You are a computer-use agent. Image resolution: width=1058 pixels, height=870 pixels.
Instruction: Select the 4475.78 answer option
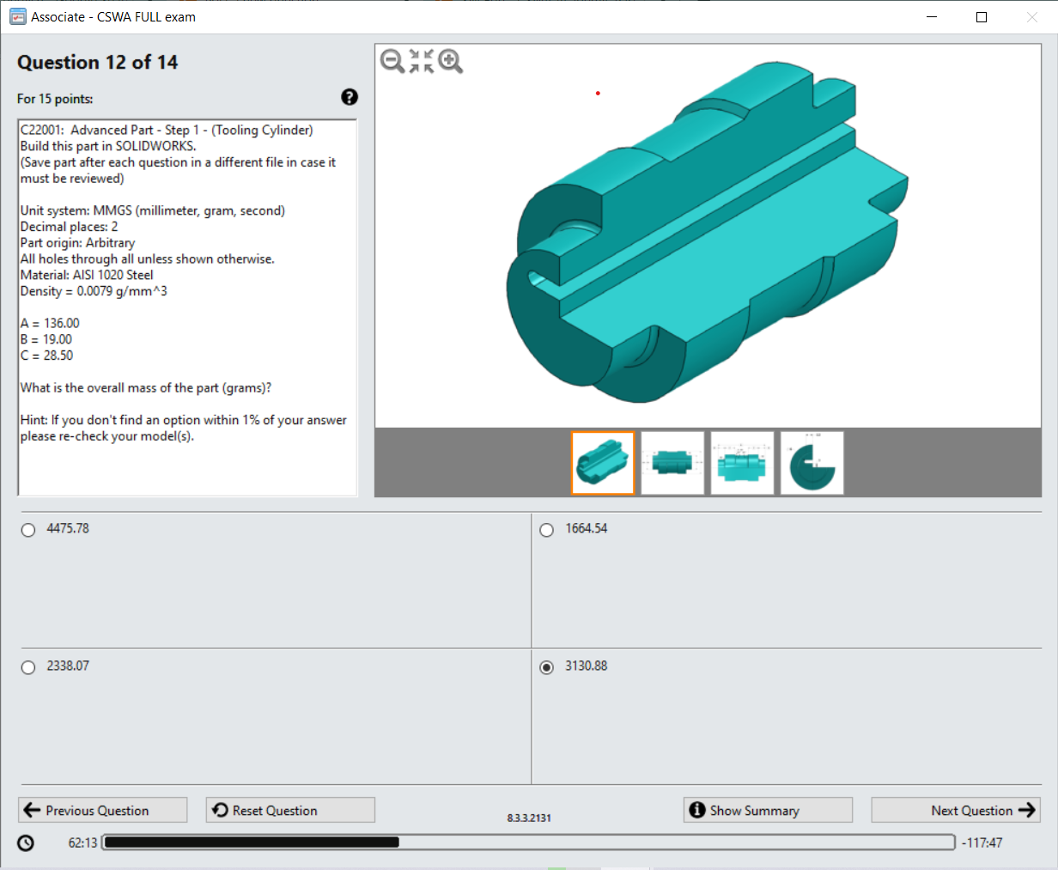click(x=27, y=529)
